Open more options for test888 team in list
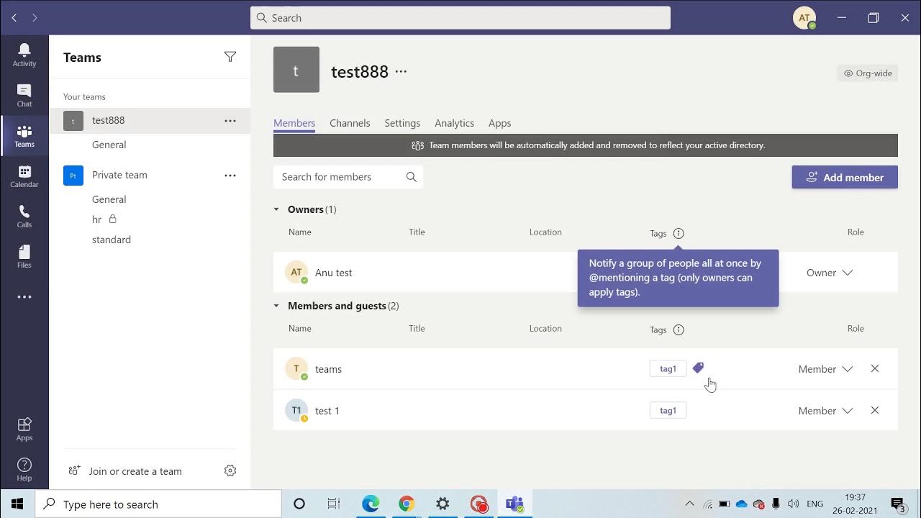 230,121
